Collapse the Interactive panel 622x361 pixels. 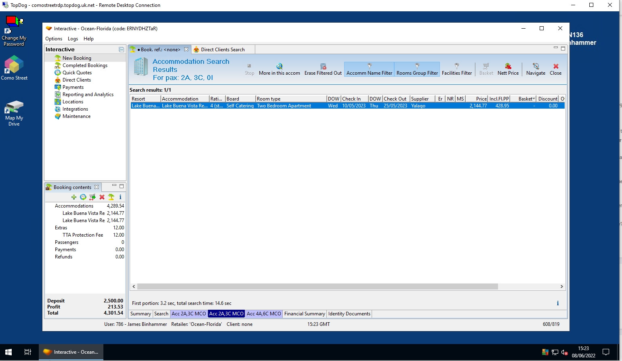(121, 49)
